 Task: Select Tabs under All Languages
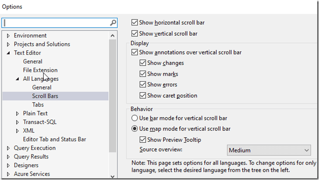point(38,105)
